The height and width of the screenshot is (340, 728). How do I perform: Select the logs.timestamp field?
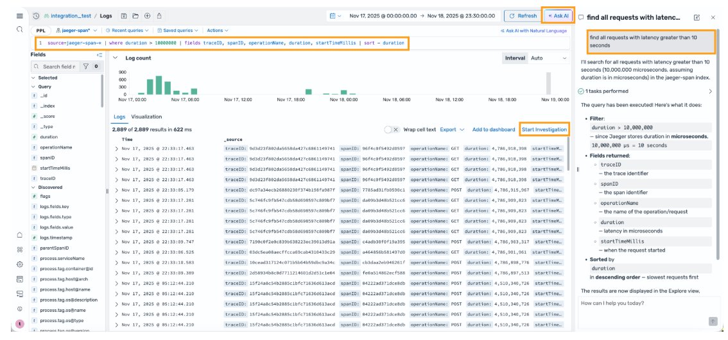tap(57, 238)
